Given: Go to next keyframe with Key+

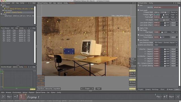Looking at the screenshot, I should [171, 97].
